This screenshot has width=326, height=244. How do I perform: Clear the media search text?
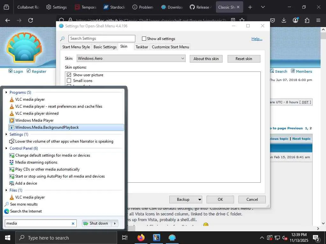pos(73,223)
